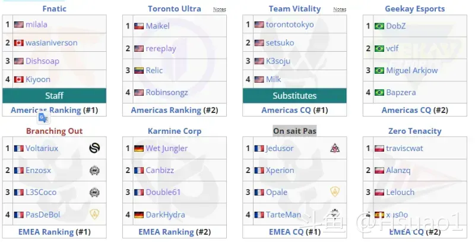Select the Branching Out team name
The height and width of the screenshot is (242, 475).
pyautogui.click(x=54, y=131)
